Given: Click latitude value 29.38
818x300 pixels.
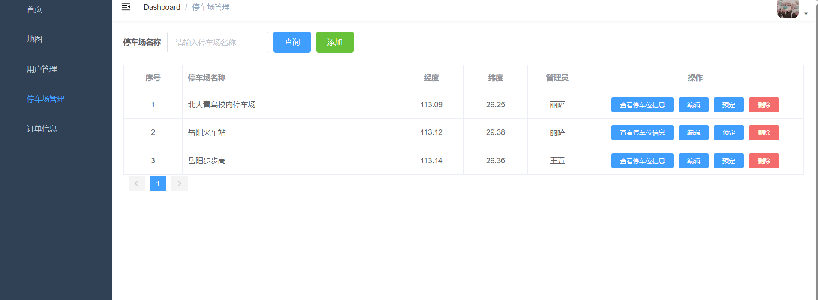Looking at the screenshot, I should (495, 132).
